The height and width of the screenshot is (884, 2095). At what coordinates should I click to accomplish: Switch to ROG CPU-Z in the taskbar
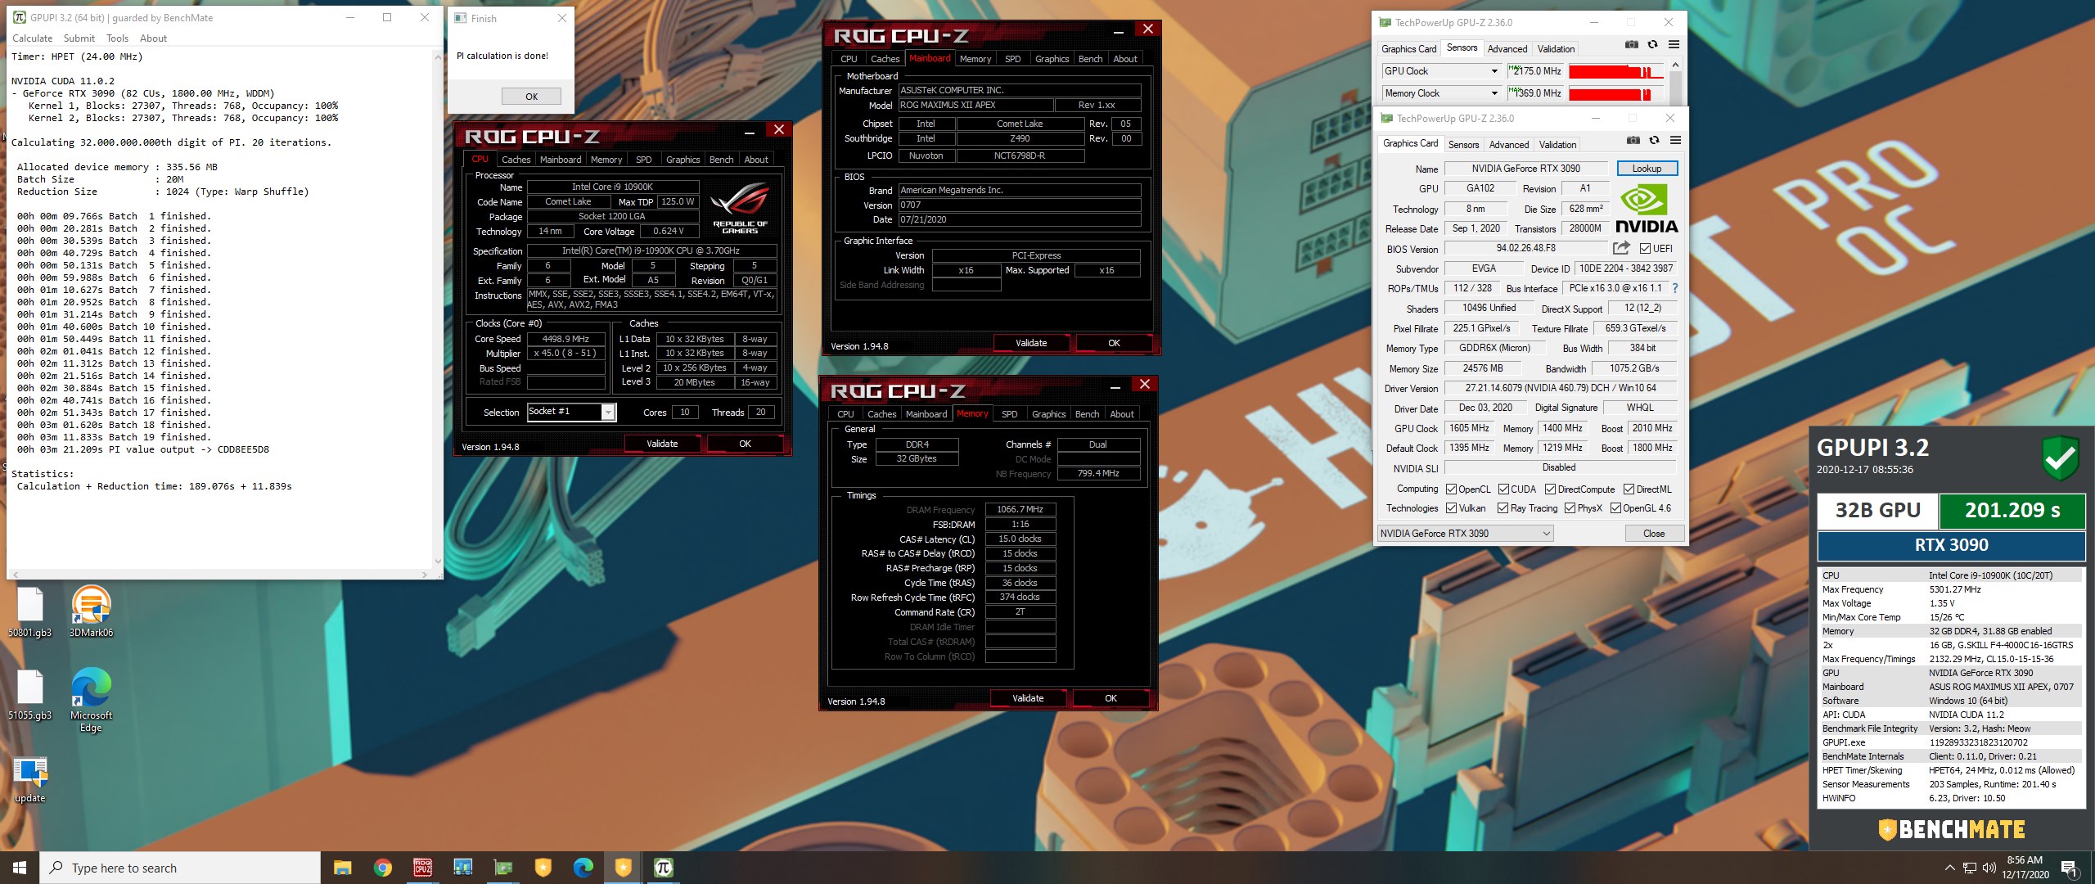(423, 868)
